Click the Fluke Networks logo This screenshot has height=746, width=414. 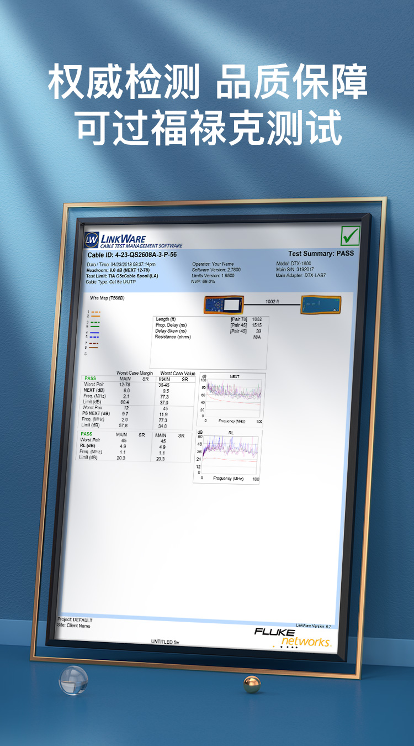[x=293, y=637]
